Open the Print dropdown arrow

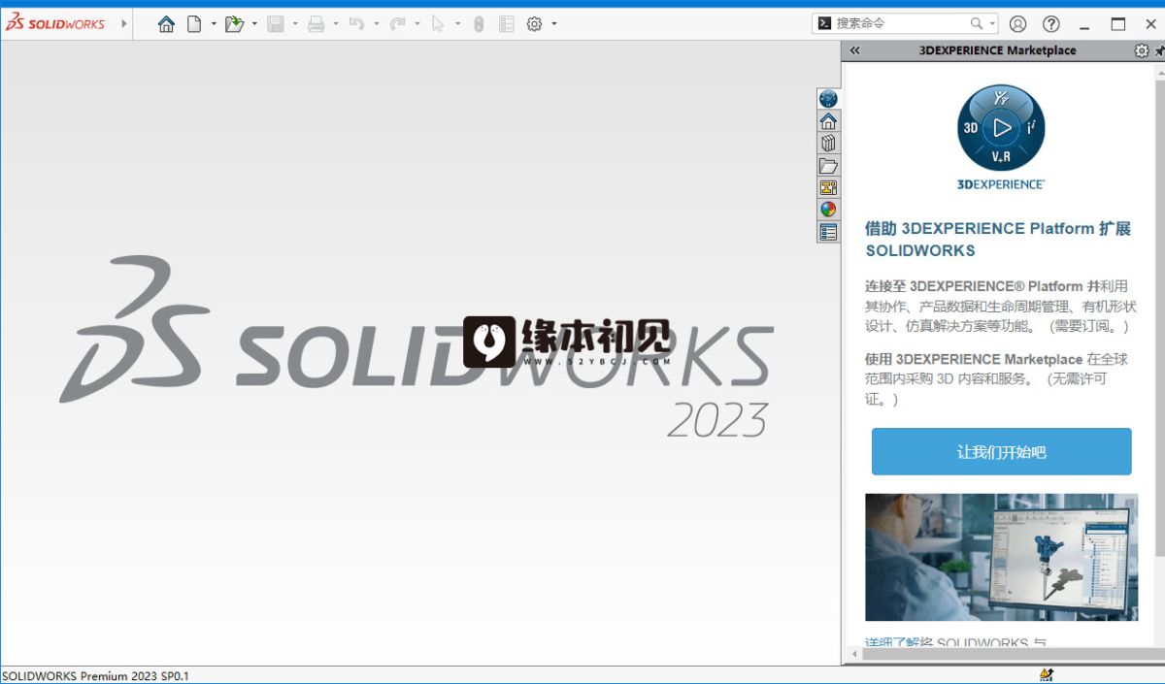point(336,24)
